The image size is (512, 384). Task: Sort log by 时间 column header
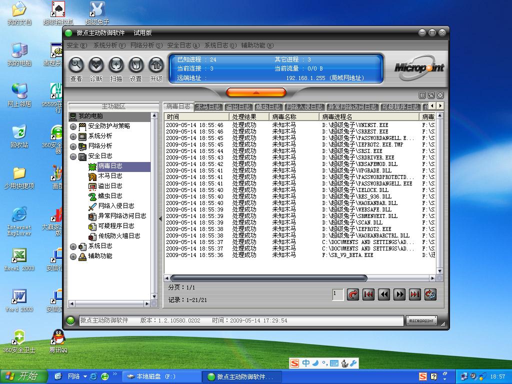click(196, 117)
